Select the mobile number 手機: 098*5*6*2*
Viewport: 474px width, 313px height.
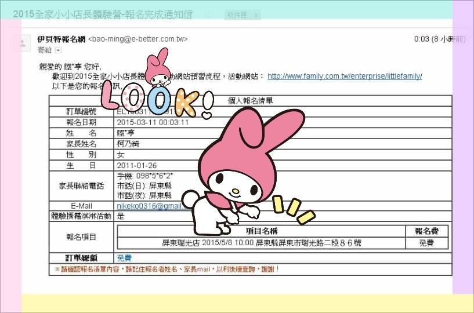[x=145, y=176]
